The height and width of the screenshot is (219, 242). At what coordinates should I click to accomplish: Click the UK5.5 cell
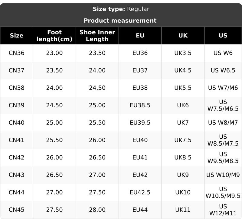[x=183, y=88]
